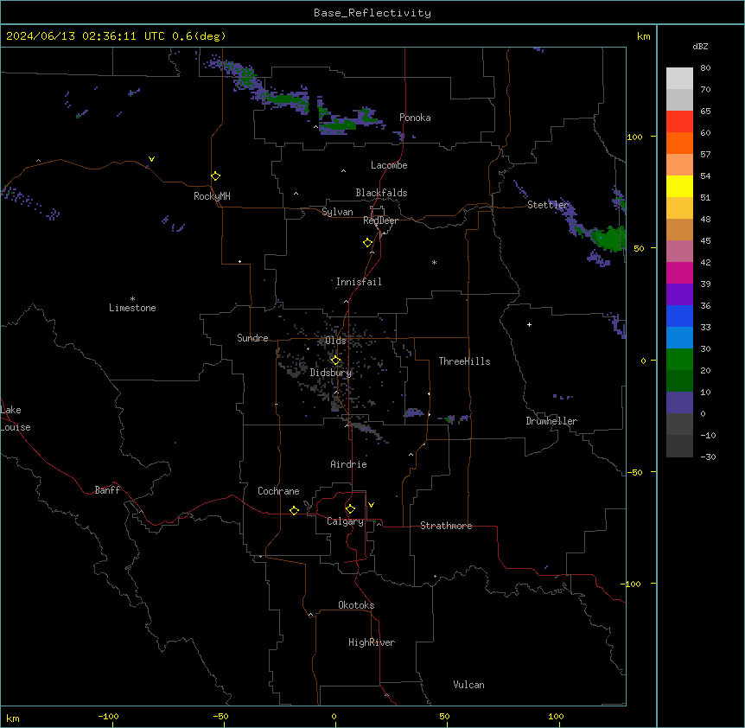Select the Banff label
The width and height of the screenshot is (745, 728).
[x=107, y=490]
